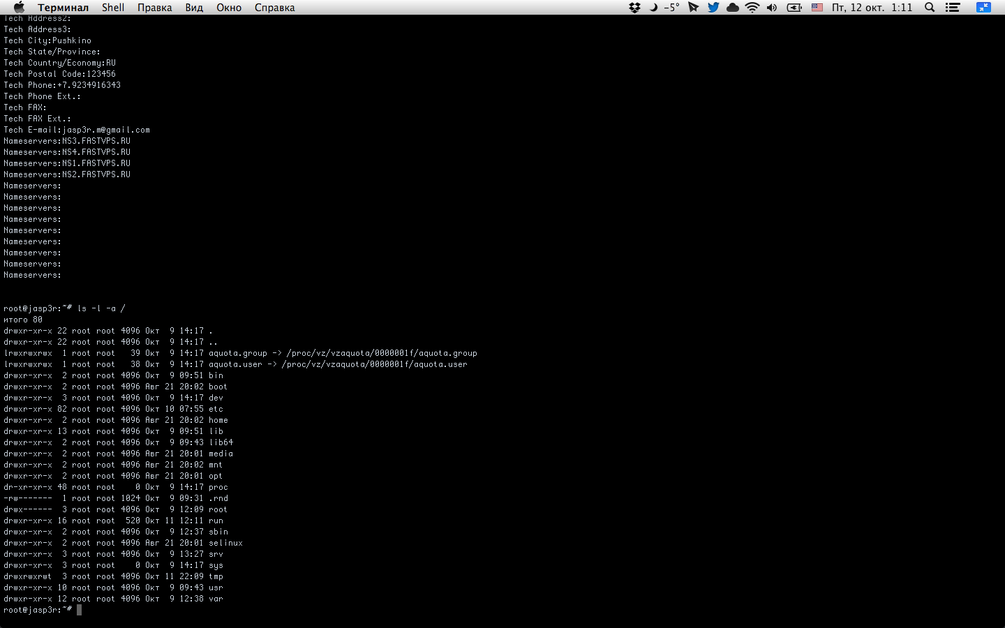Click the cloud icon in menu bar
The image size is (1005, 628).
click(x=732, y=8)
